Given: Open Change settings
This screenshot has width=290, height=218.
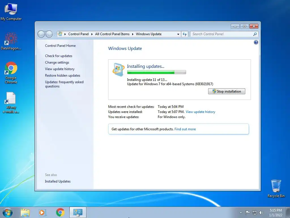Looking at the screenshot, I should 57,62.
